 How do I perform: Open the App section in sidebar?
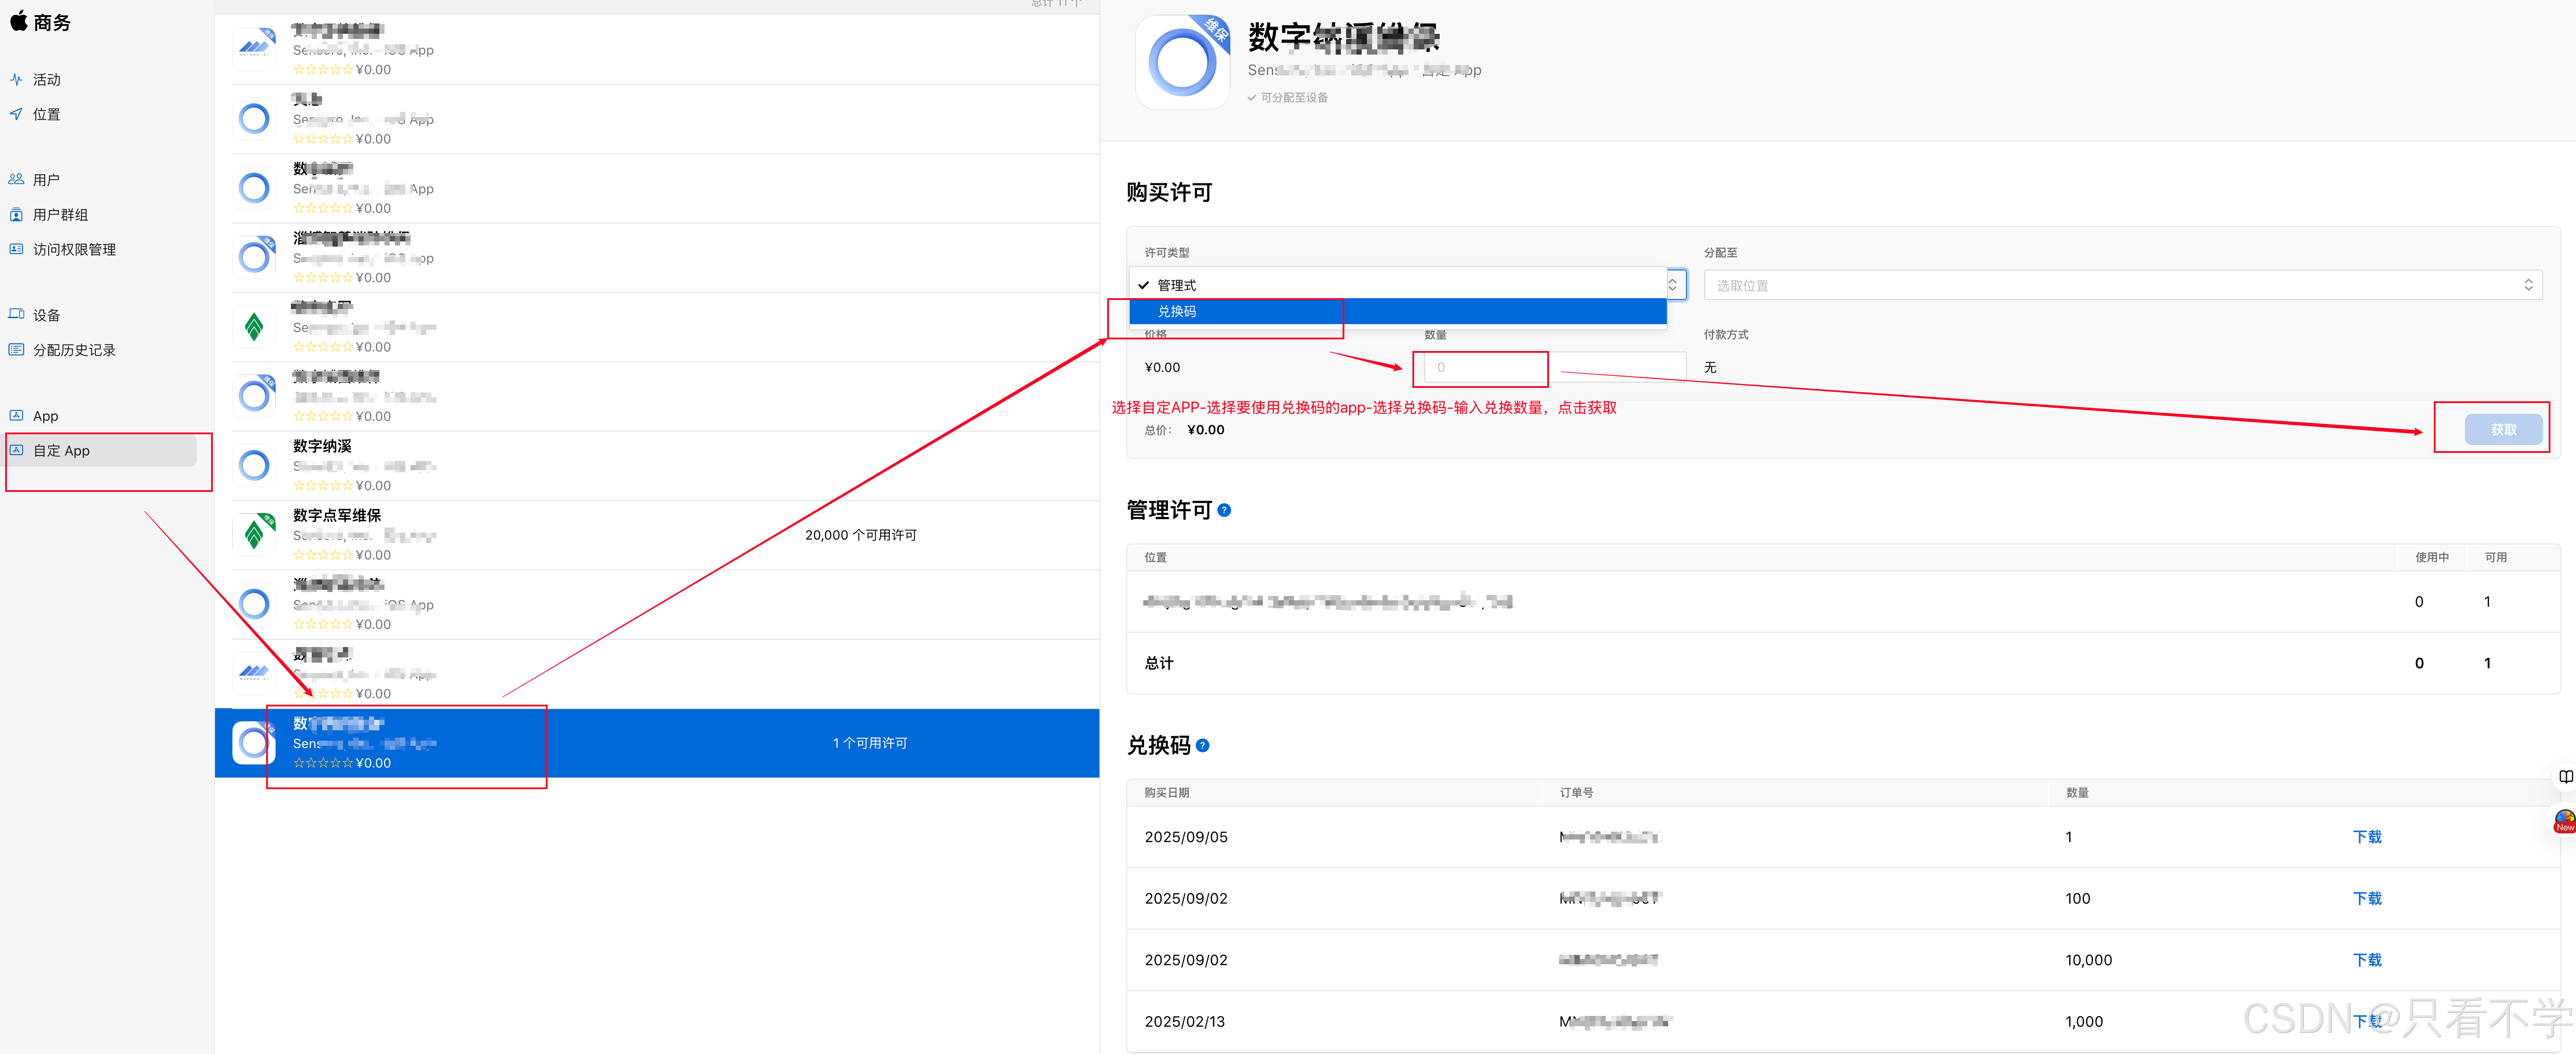pyautogui.click(x=45, y=416)
